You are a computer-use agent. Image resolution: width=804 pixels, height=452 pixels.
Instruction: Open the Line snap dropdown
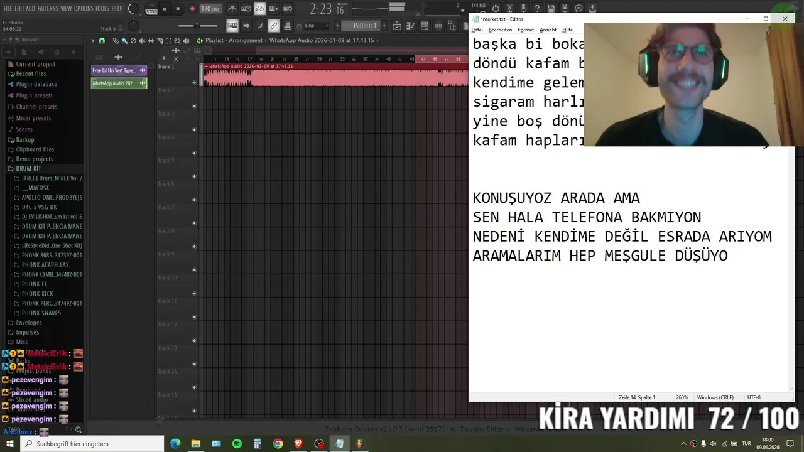point(317,26)
